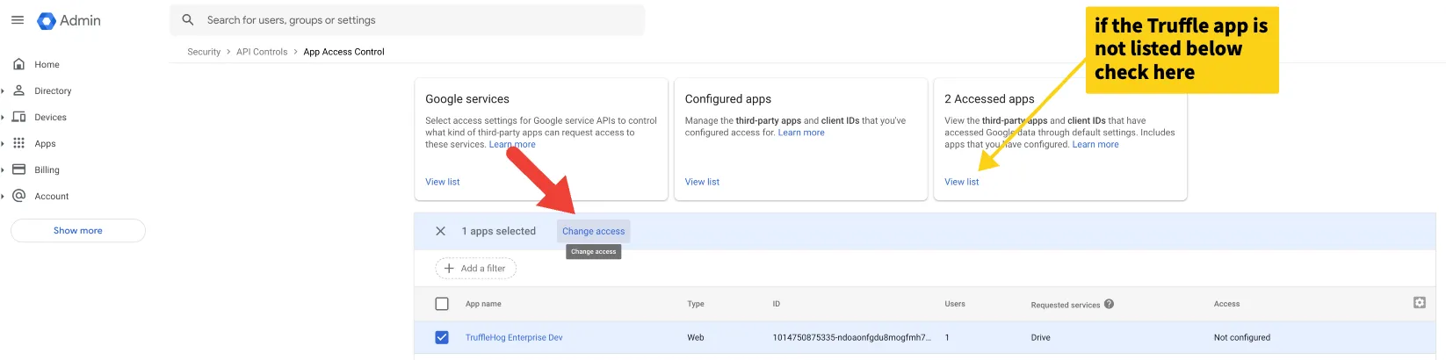Click the Google services card title
Viewport: 1446px width, 360px height.
click(x=467, y=99)
